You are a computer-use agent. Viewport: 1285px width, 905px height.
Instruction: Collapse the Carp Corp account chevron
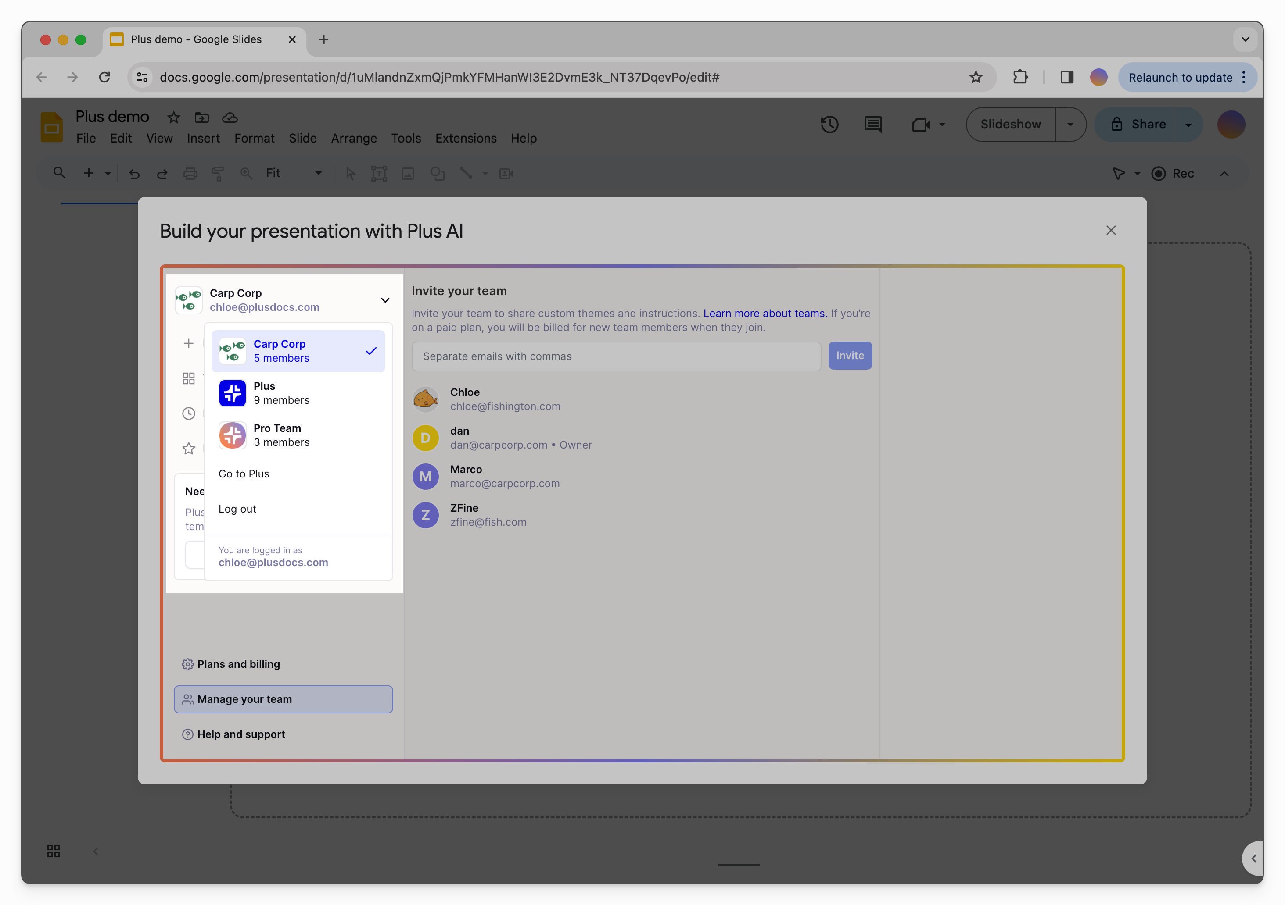point(385,300)
